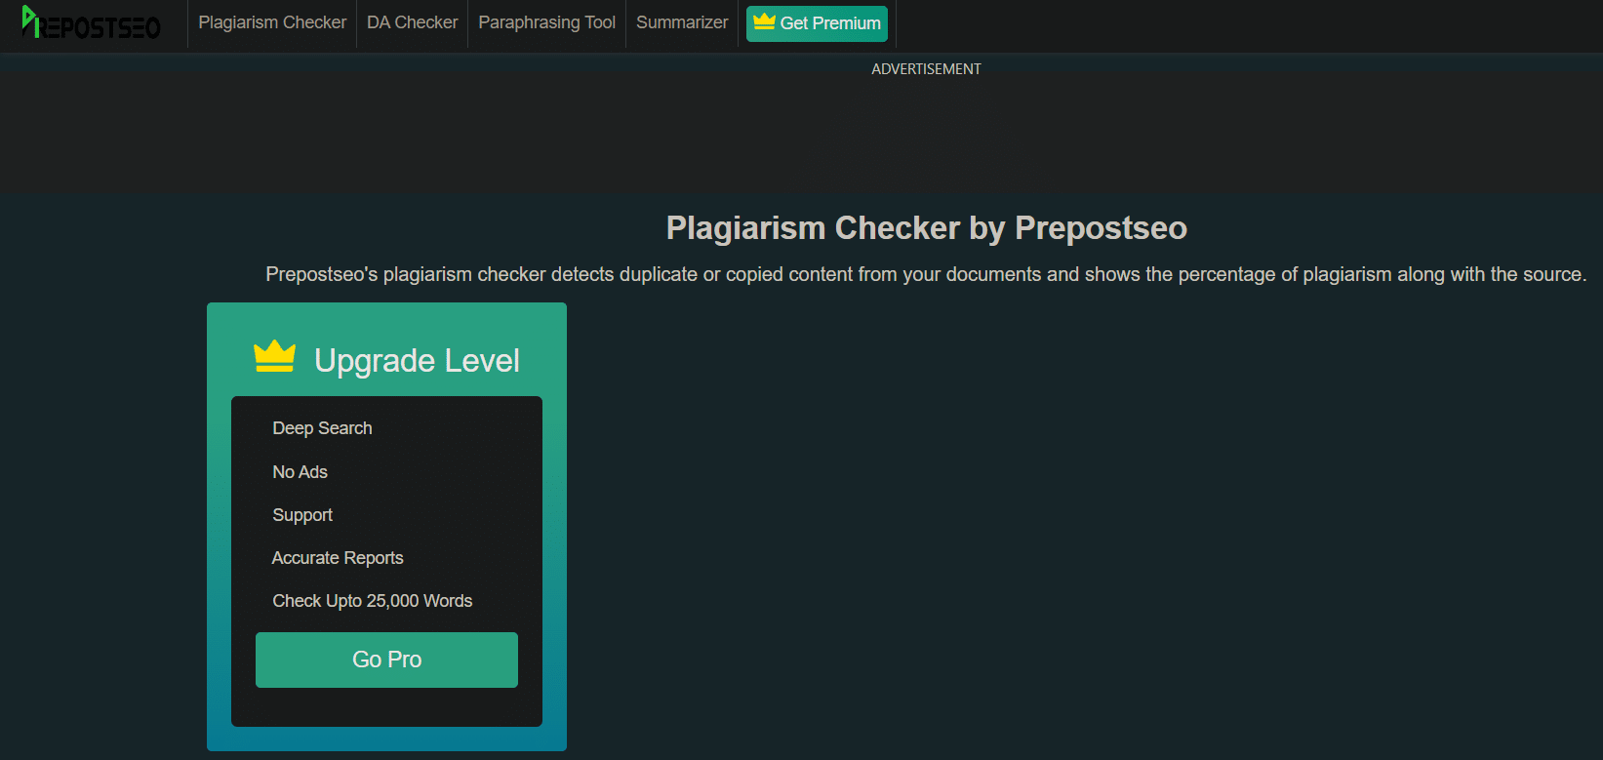Image resolution: width=1603 pixels, height=760 pixels.
Task: Click the Plagiarism Checker by Prepostseo heading
Action: click(926, 227)
